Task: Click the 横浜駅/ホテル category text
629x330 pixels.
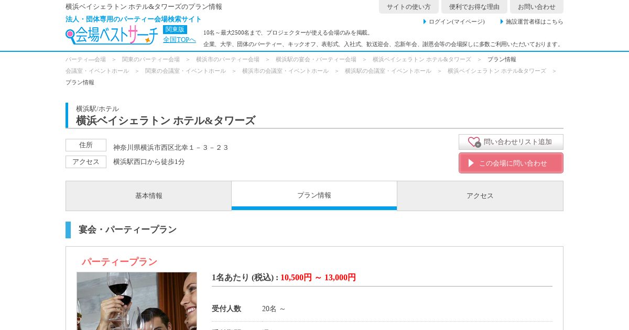Action: [x=97, y=109]
